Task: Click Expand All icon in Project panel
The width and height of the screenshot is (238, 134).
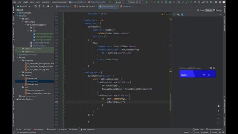Action: coord(39,6)
